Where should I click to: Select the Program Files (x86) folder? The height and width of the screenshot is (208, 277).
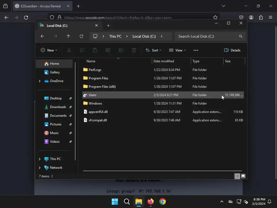tap(163, 86)
